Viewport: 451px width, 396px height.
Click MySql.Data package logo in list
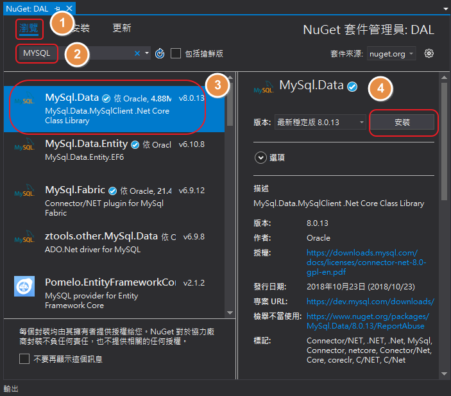pyautogui.click(x=24, y=98)
